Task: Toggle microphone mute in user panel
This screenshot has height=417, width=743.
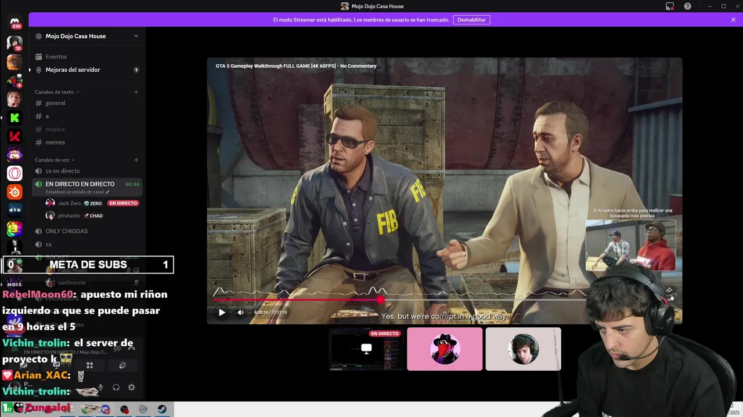Action: [100, 387]
